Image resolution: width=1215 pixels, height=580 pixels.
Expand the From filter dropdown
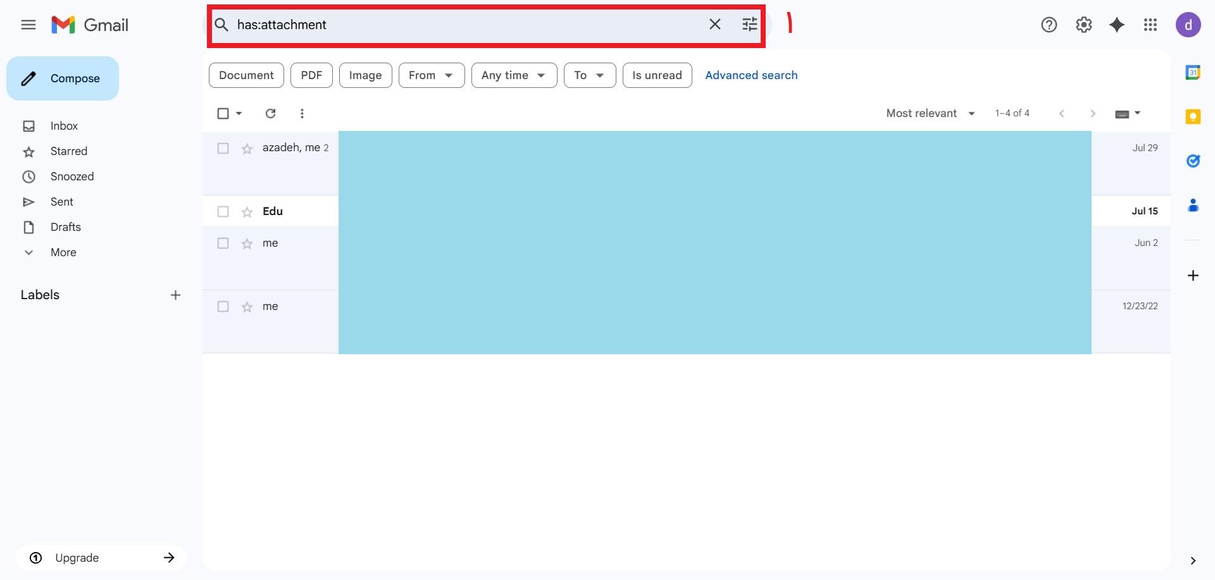click(x=432, y=75)
